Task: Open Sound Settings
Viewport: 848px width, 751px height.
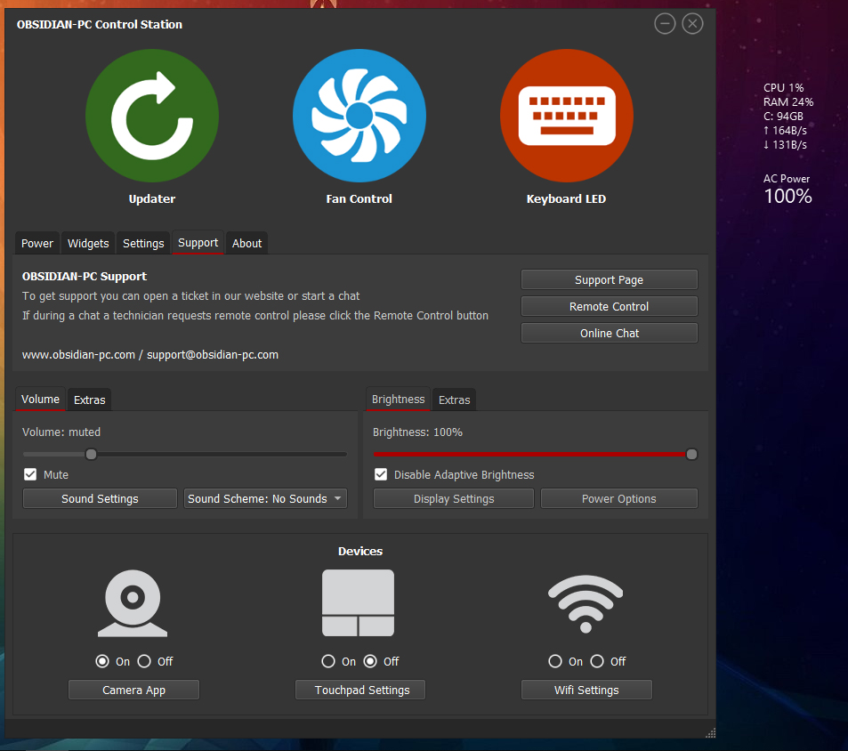Action: click(x=100, y=498)
